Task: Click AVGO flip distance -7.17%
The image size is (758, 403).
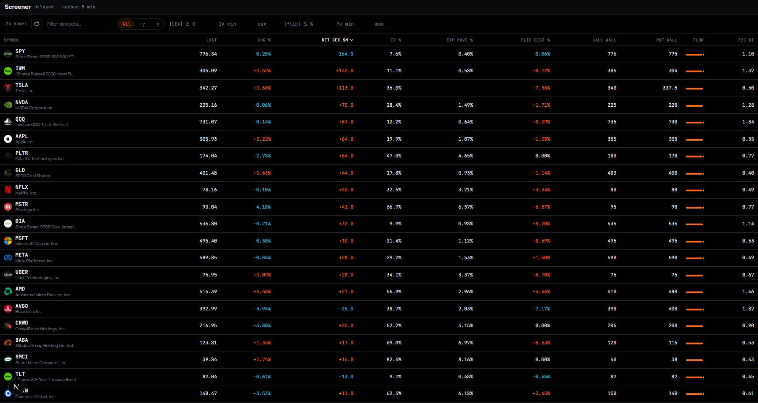Action: click(x=541, y=309)
